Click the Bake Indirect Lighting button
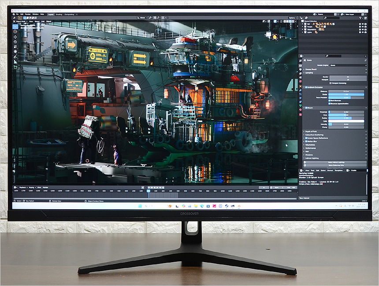This screenshot has height=286, width=379. pos(336,162)
